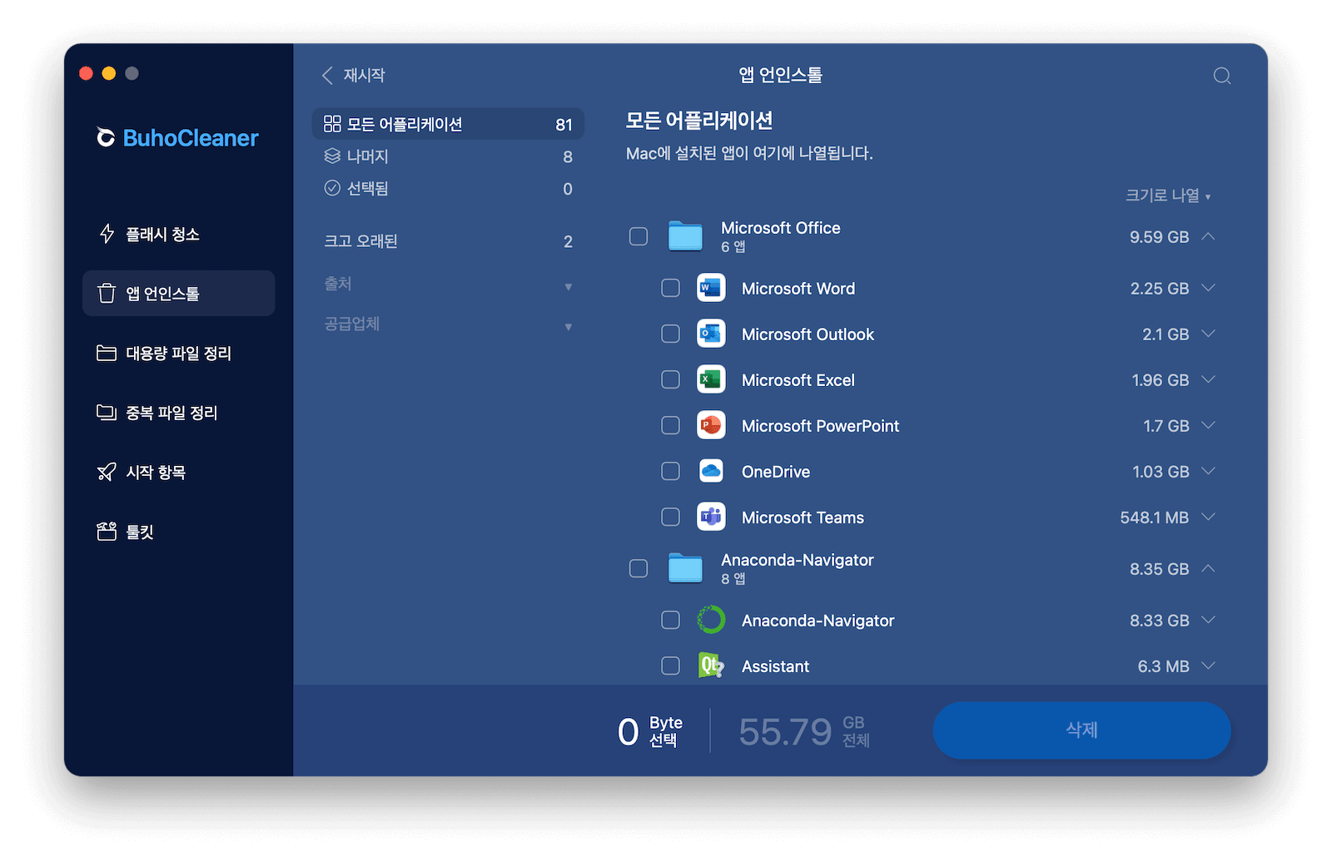Screen dimensions: 1332x861
Task: Expand OneDrive details chevron
Action: pos(1209,471)
